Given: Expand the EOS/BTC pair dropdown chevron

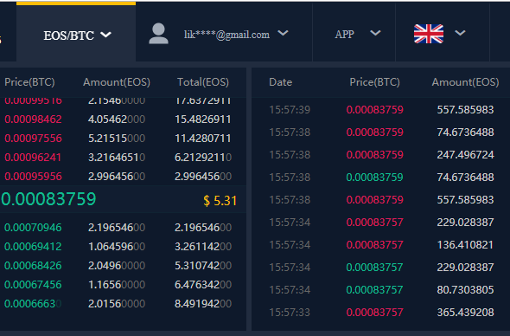Looking at the screenshot, I should pos(105,35).
